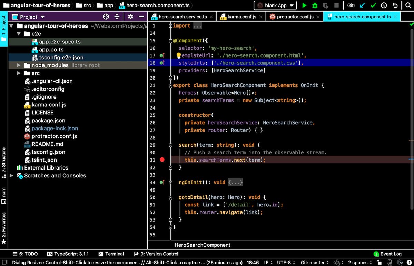Open the Git: master branch menu

click(x=315, y=263)
